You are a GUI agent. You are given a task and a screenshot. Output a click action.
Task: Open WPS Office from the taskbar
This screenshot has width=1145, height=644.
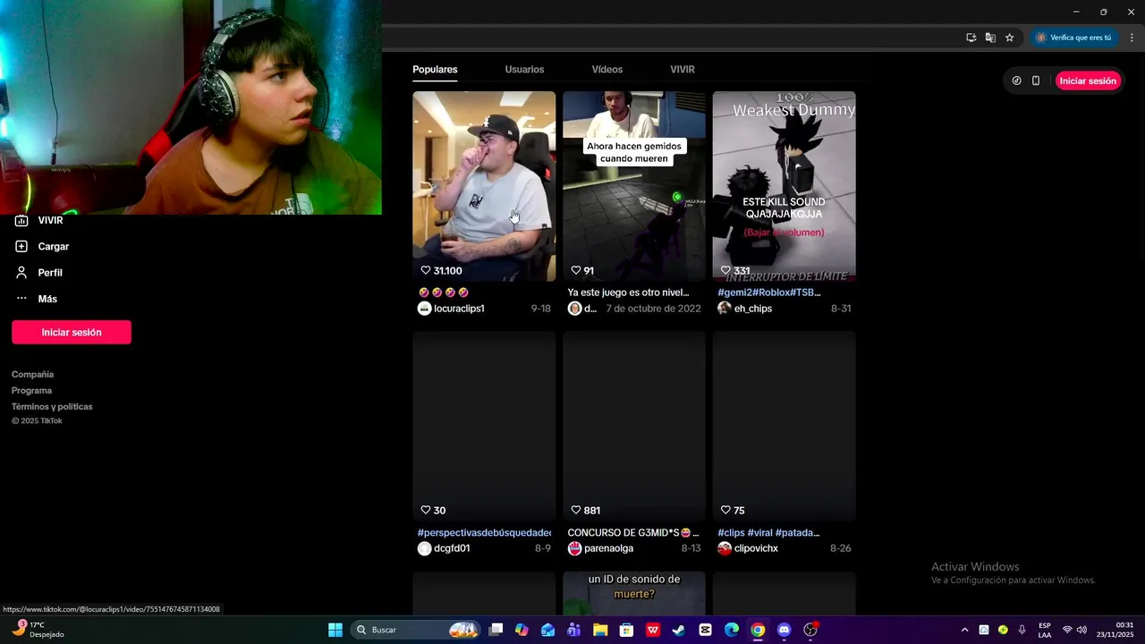click(x=653, y=630)
